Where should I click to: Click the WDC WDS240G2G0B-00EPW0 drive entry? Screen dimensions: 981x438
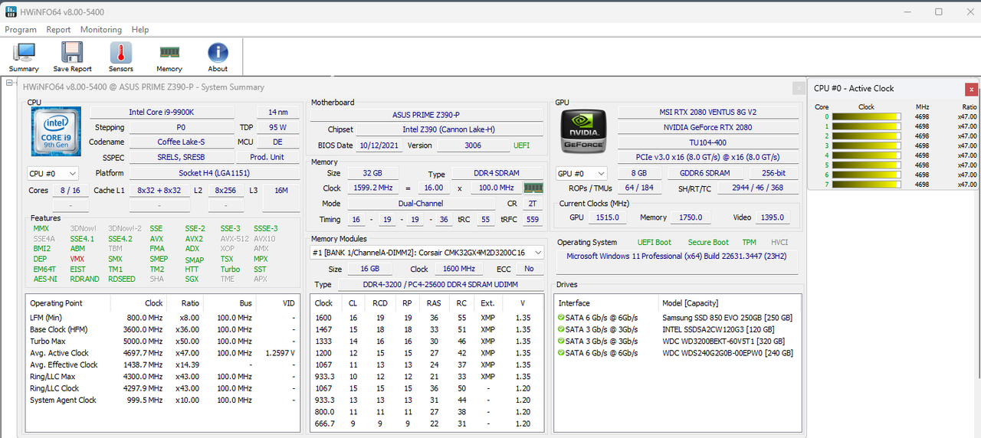coord(727,353)
